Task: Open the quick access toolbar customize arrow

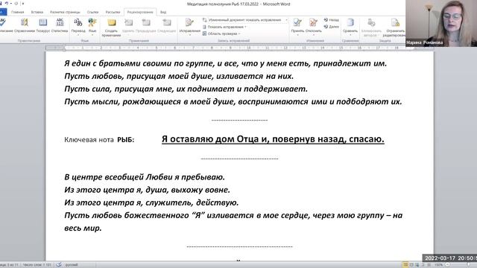Action: 23,4
